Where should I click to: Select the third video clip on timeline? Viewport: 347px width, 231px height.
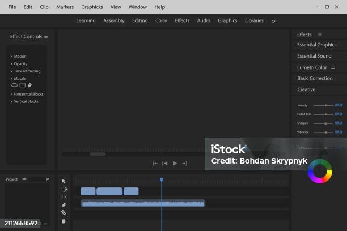coord(131,191)
